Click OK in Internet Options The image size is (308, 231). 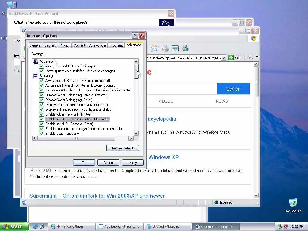pos(84,163)
